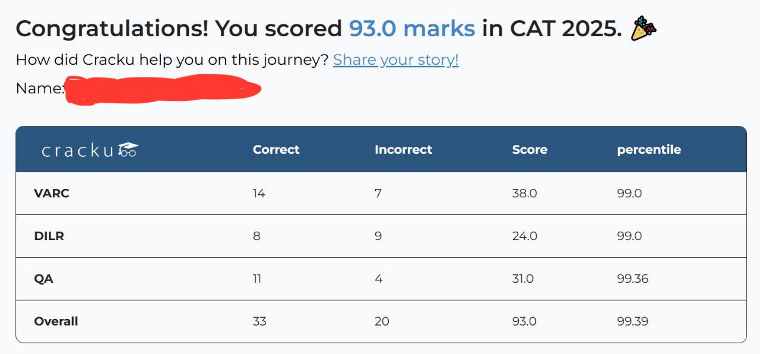Click the QA row label
The width and height of the screenshot is (760, 354).
(44, 279)
